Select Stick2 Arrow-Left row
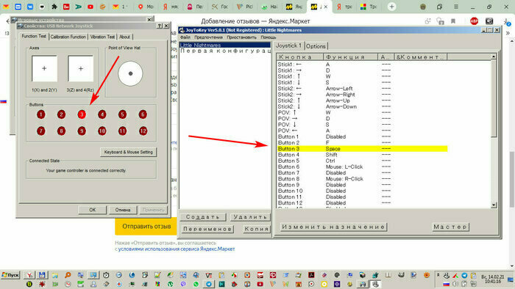The image size is (515, 289). 362,88
